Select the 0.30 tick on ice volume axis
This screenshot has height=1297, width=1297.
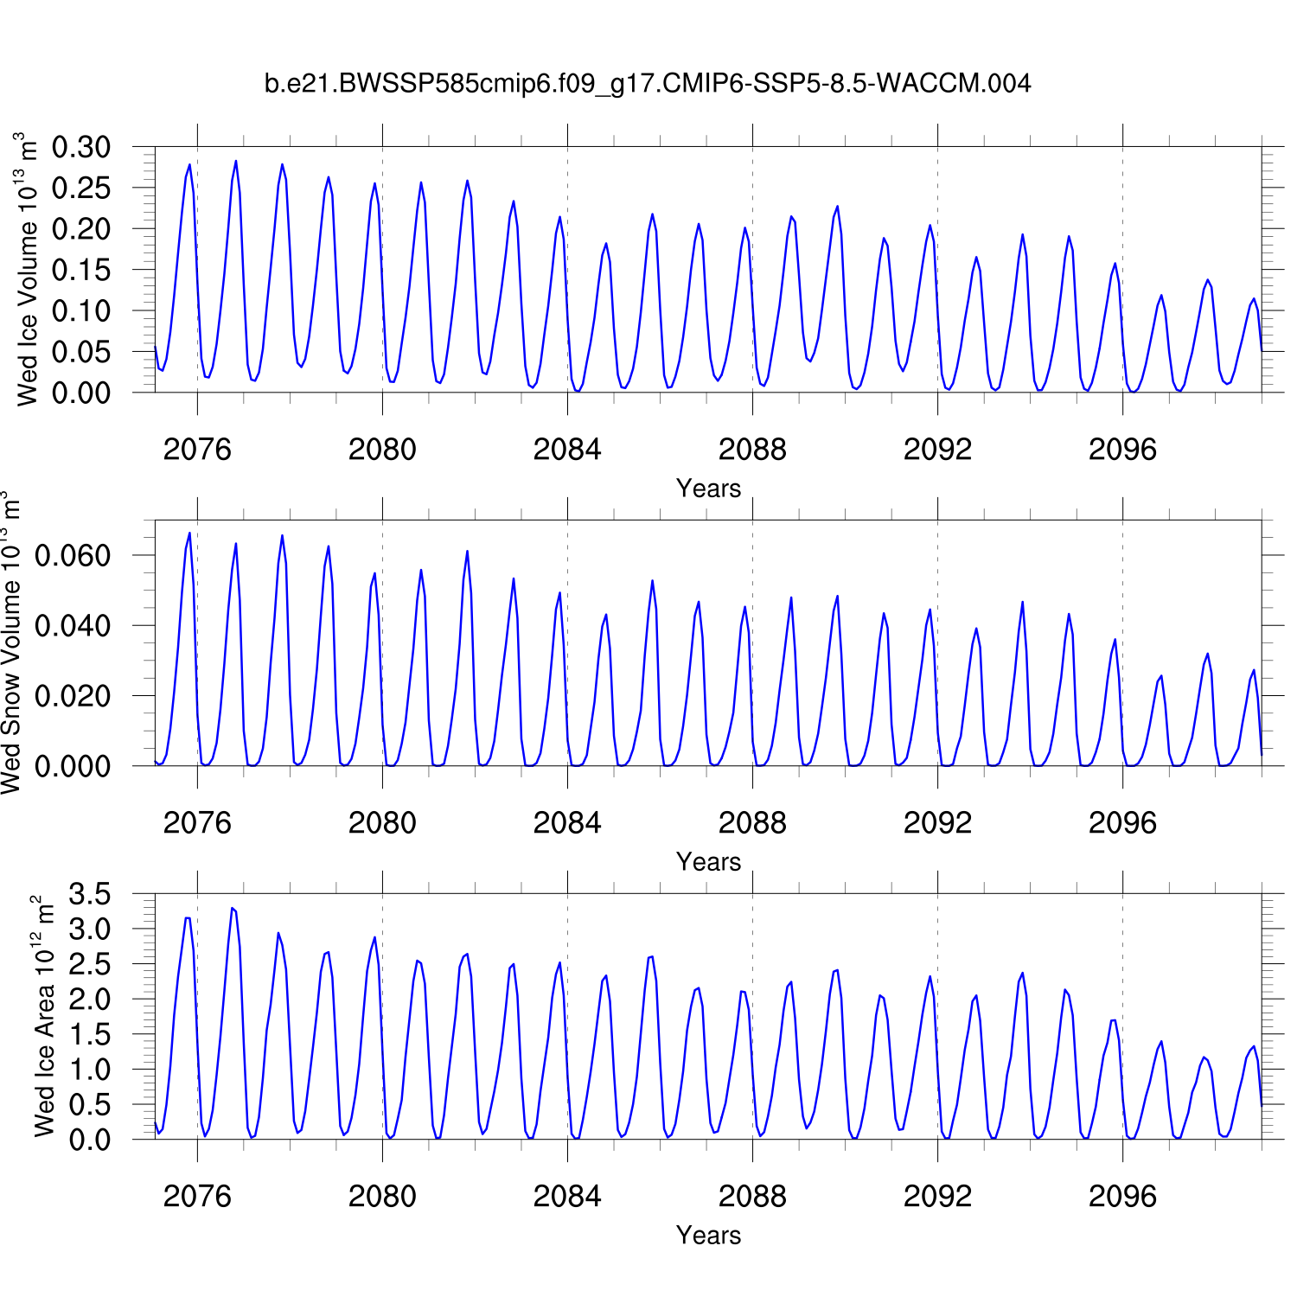[x=81, y=147]
